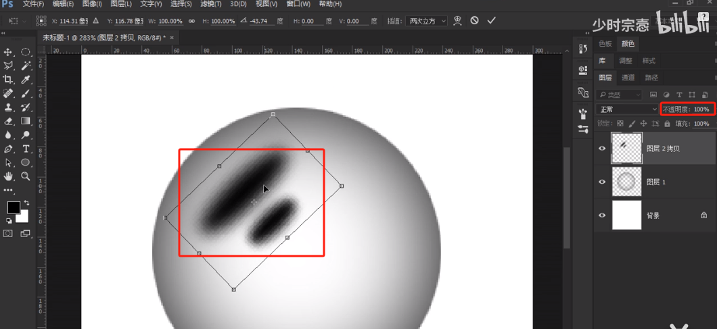Reset default foreground and background colors

click(8, 221)
